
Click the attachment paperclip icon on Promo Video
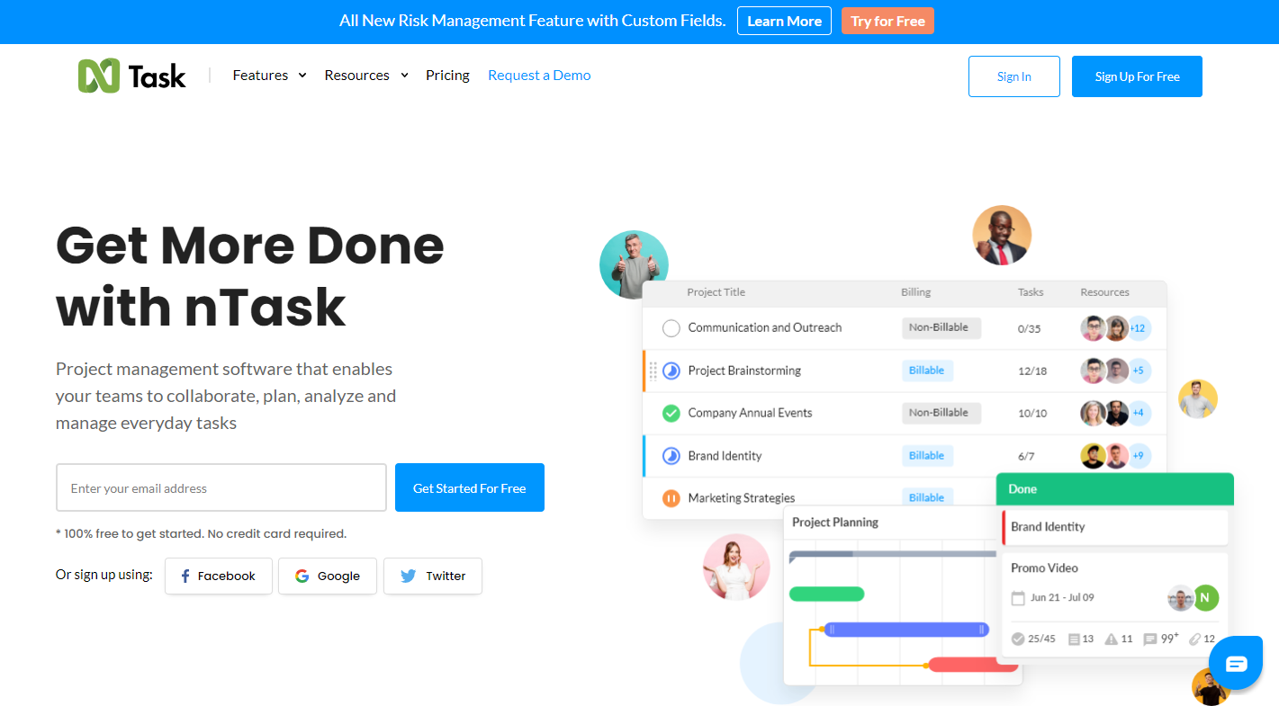pos(1194,639)
